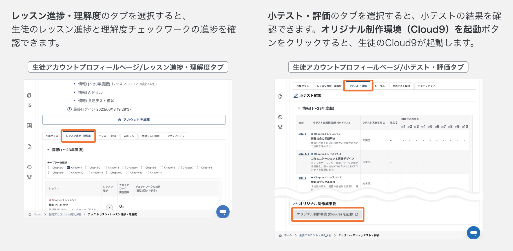
Task: Click the trophy icon in quiz-evaluation sidebar
Action: (x=280, y=127)
